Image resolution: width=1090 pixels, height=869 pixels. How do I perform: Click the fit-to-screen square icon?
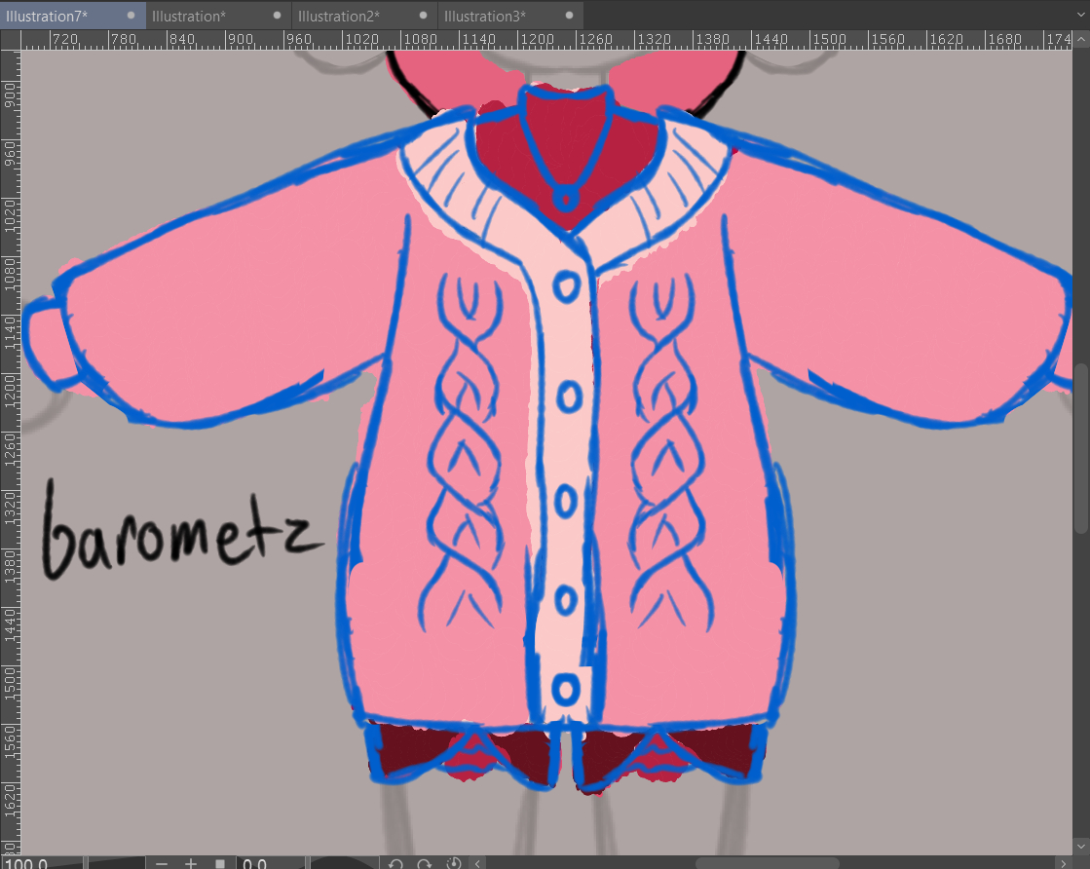pos(220,863)
